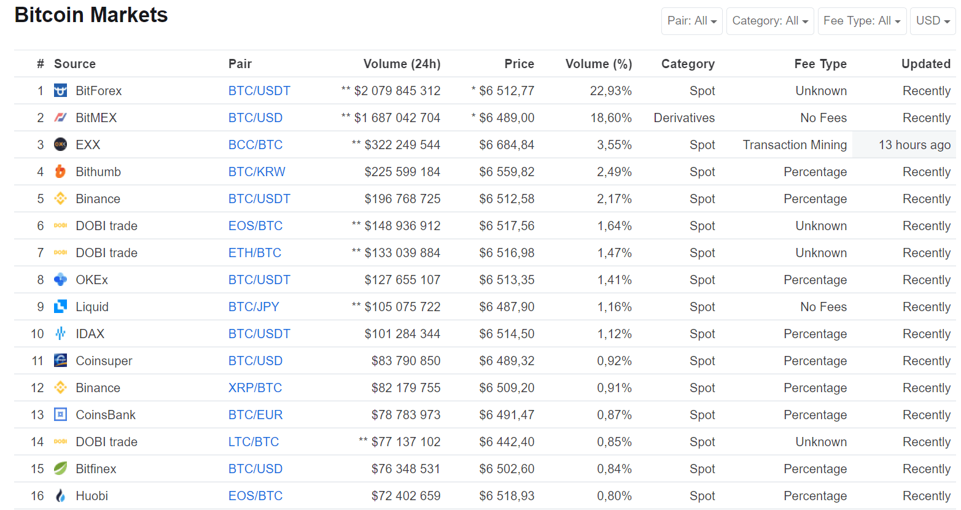Click the Liquid exchange logo icon
This screenshot has width=961, height=510.
[x=60, y=307]
